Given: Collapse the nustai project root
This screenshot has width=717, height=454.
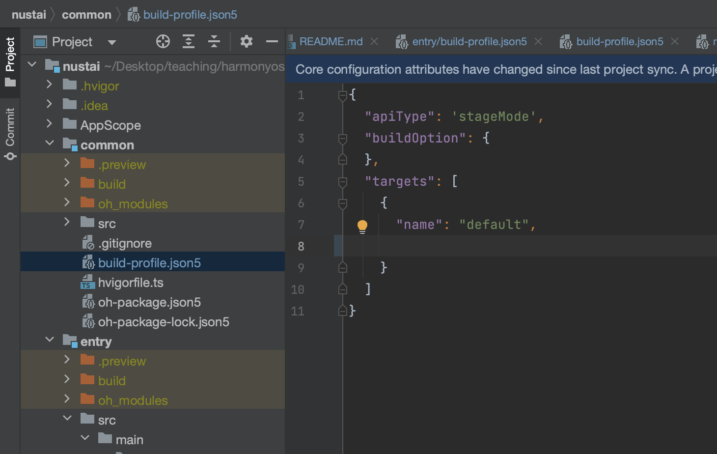Looking at the screenshot, I should pyautogui.click(x=32, y=64).
